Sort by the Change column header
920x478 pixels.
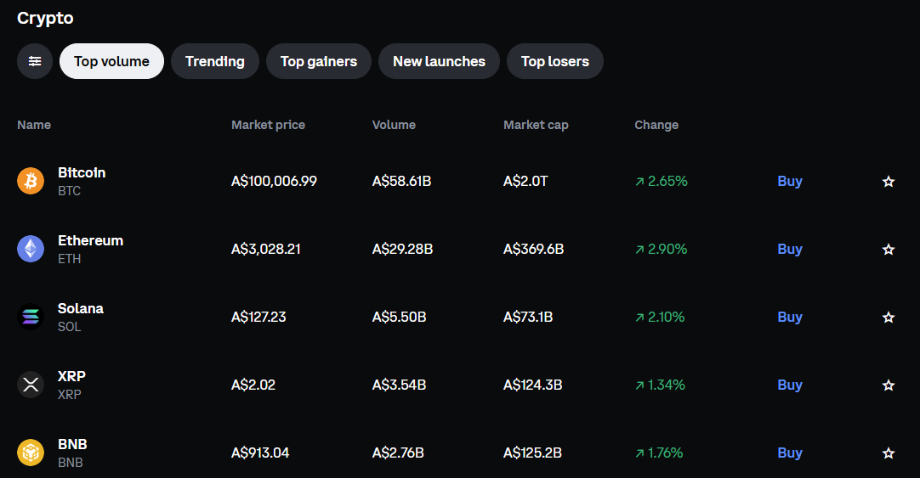pyautogui.click(x=656, y=125)
